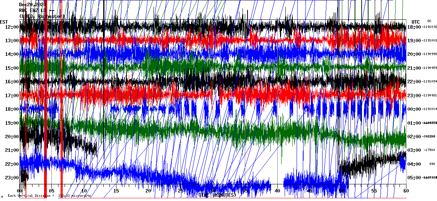Click the 04:00 UTC time label
This screenshot has height=201, width=437.
click(414, 164)
